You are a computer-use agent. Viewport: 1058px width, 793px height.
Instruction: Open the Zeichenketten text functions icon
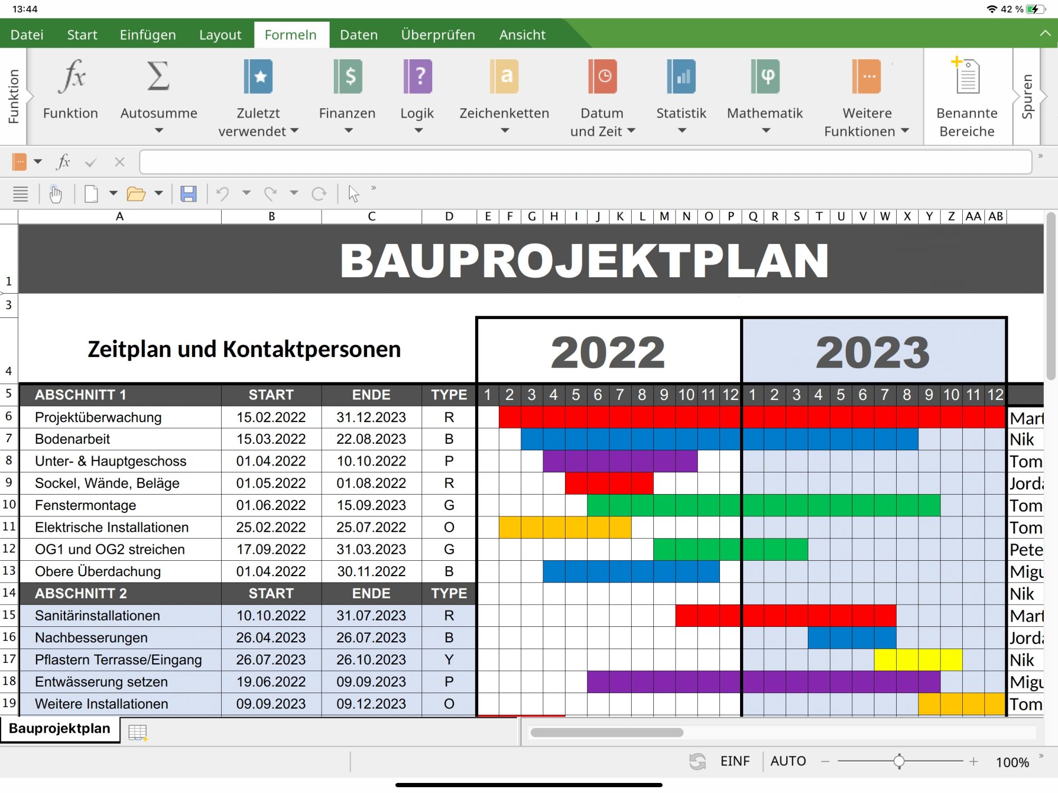tap(504, 77)
